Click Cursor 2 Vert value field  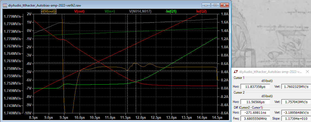point(296,102)
